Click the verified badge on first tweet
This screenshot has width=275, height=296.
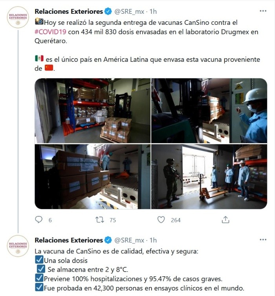[x=108, y=11]
